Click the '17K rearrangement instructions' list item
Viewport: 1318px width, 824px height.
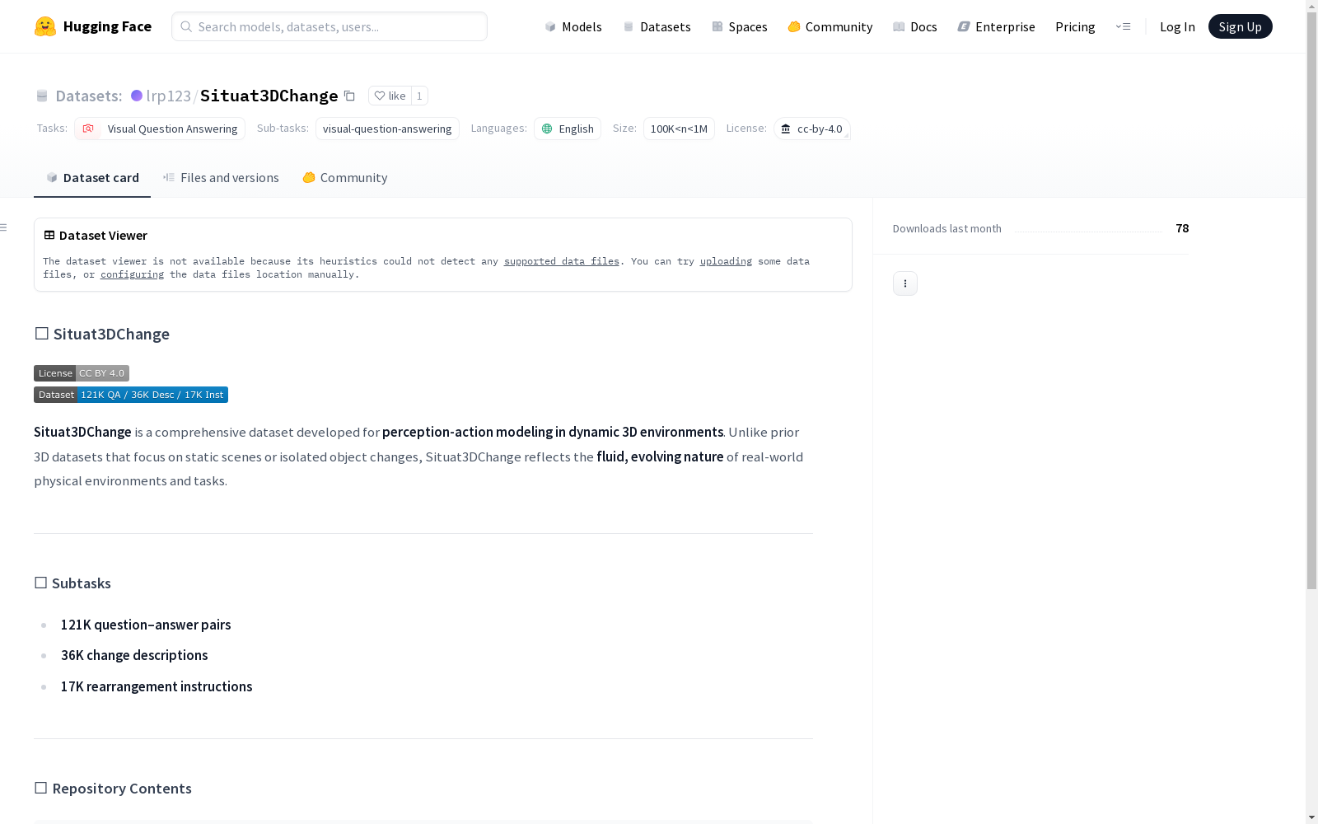click(x=157, y=686)
